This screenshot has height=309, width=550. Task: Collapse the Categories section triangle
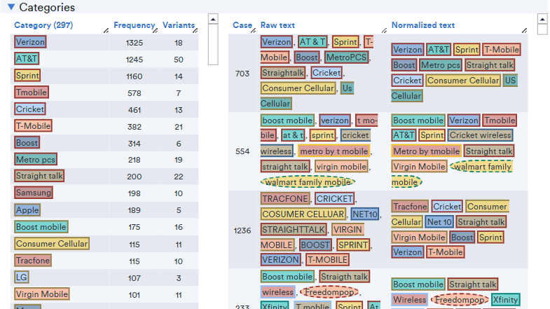11,8
